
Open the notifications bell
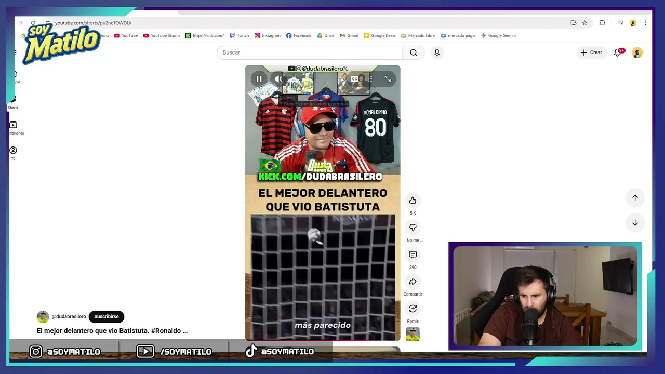tap(618, 52)
